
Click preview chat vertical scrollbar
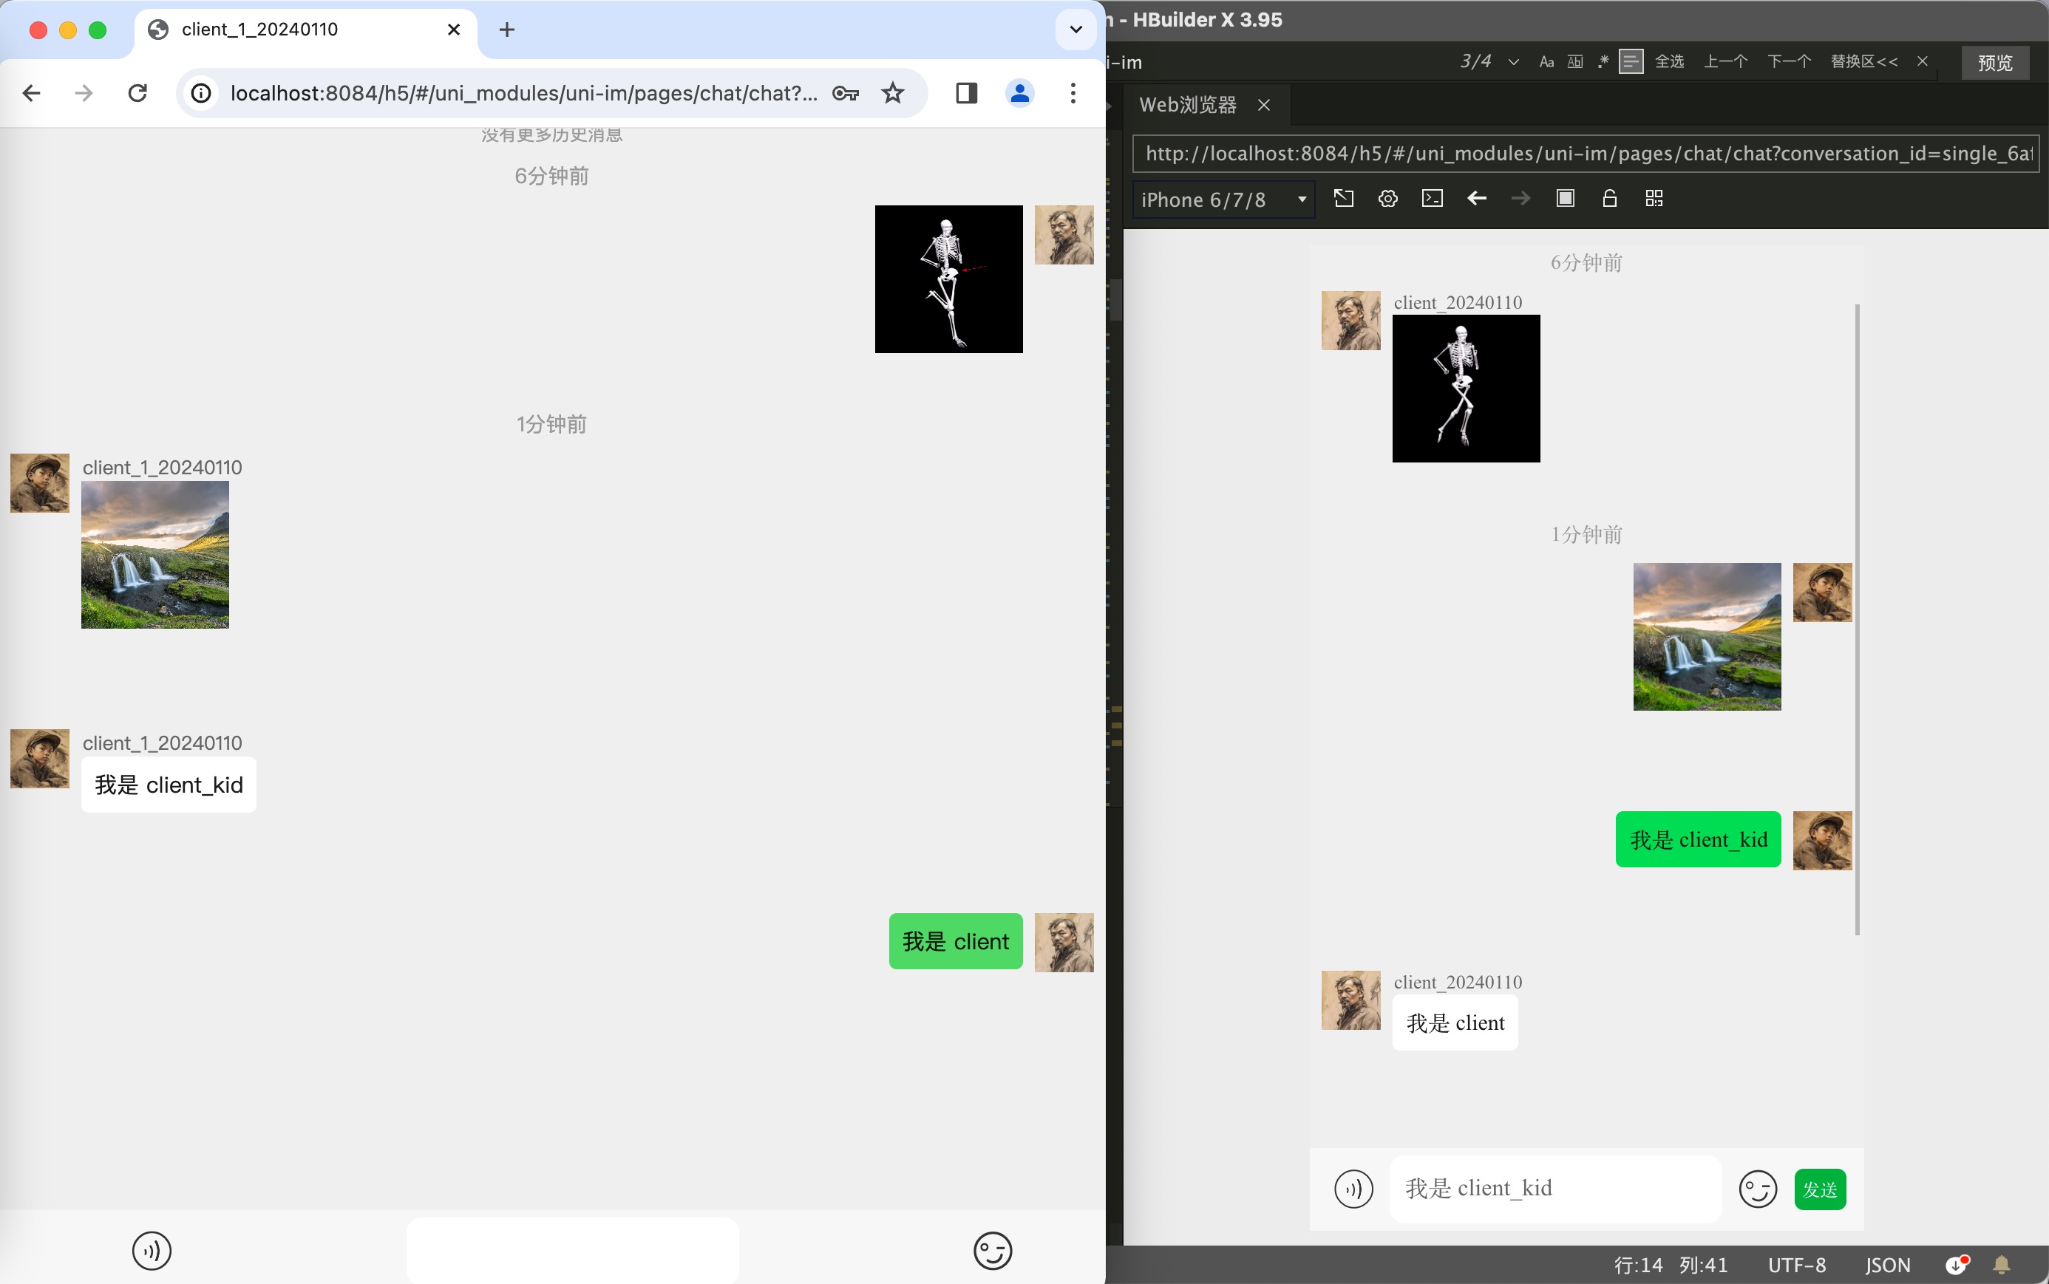[1857, 620]
